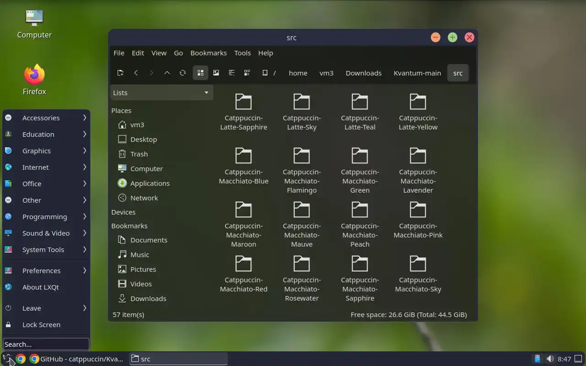Click the New Tab toolbar icon

[x=120, y=73]
